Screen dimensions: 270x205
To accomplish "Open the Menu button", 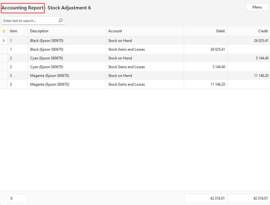I will (x=257, y=7).
